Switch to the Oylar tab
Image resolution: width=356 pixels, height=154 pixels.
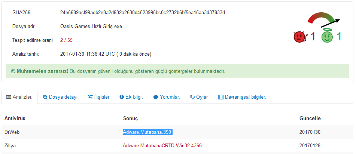[199, 97]
